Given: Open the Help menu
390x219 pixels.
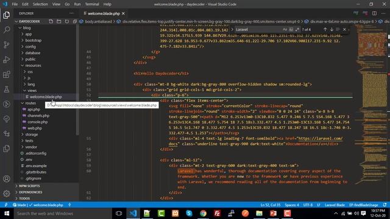Looking at the screenshot, I should tap(107, 4).
